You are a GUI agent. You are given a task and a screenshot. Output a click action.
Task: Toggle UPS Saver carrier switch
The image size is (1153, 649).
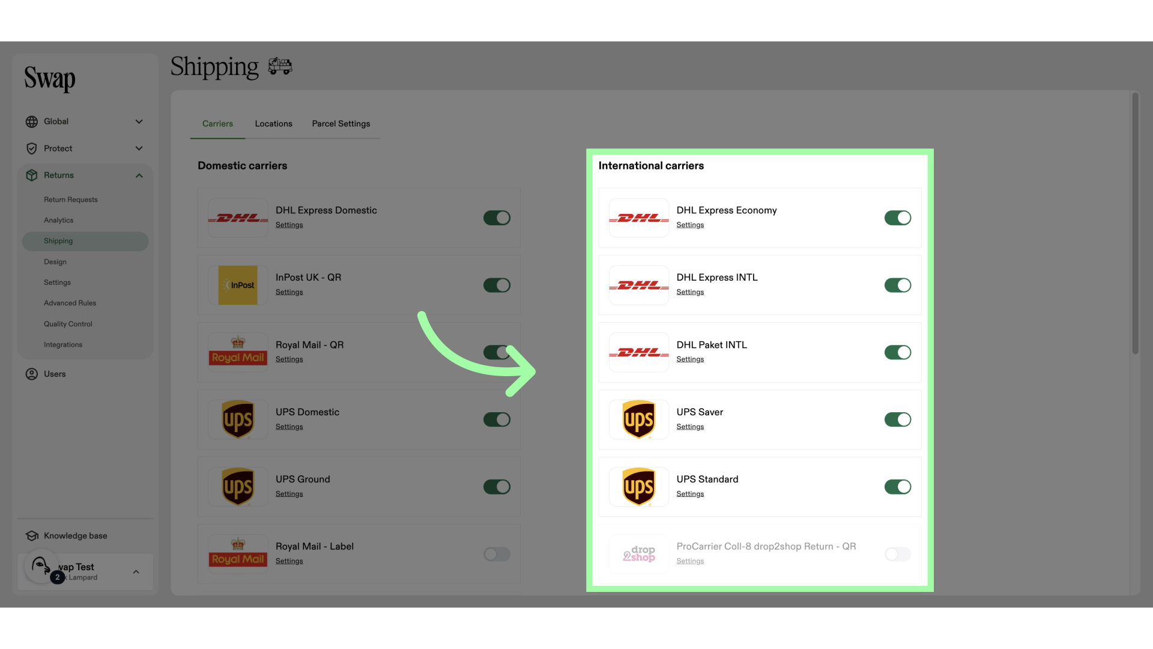coord(898,419)
